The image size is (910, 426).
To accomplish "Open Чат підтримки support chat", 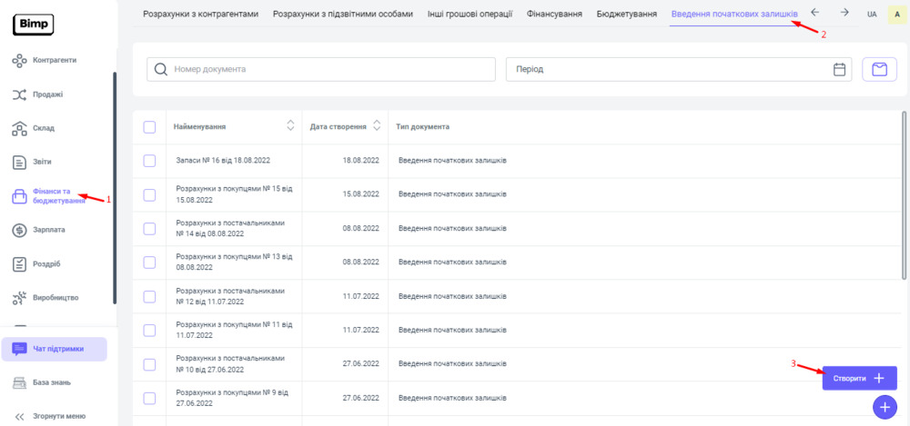I will click(55, 349).
